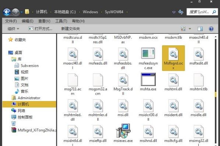The image size is (220, 146).
Task: Click the 打开方式... button
Action: [x=40, y=29]
